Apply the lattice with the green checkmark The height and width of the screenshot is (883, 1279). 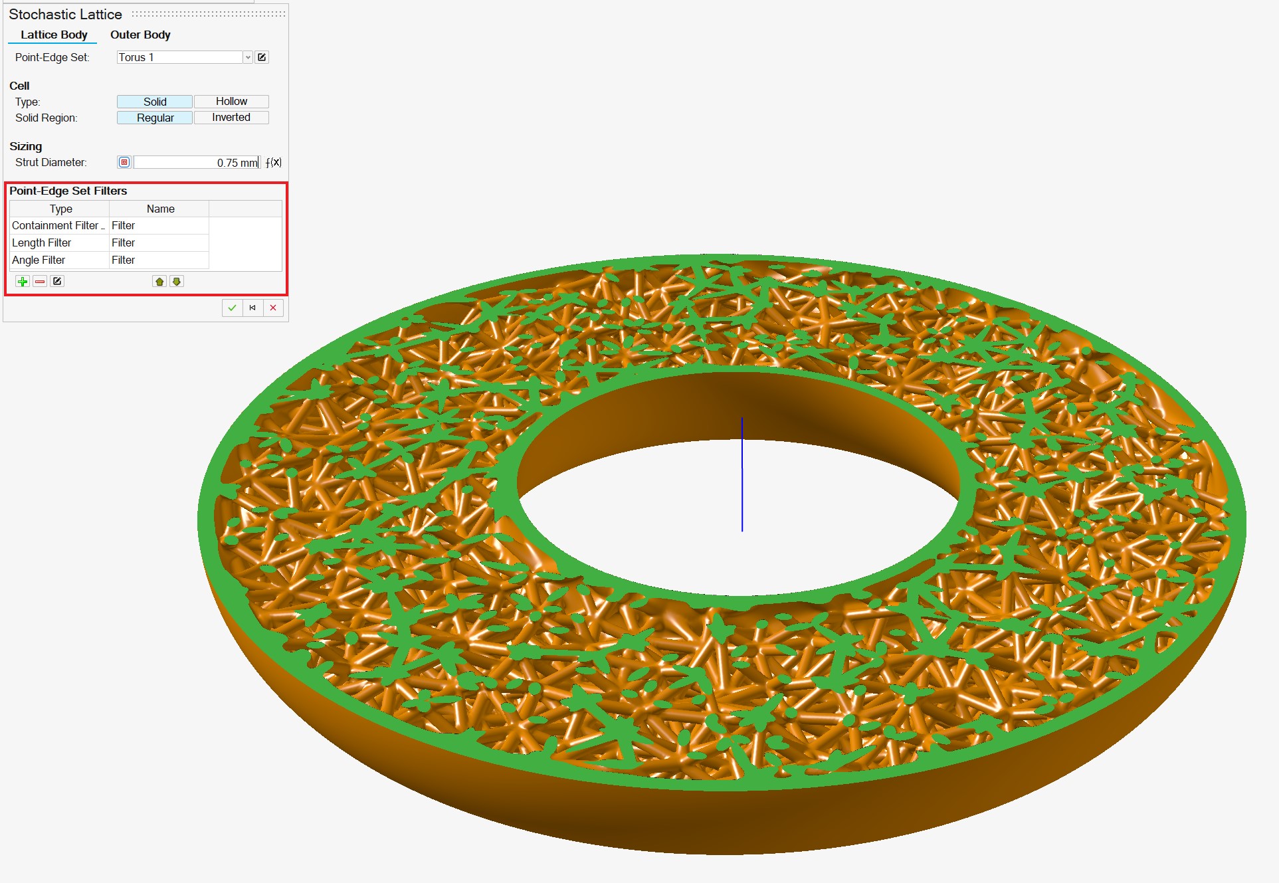click(232, 308)
